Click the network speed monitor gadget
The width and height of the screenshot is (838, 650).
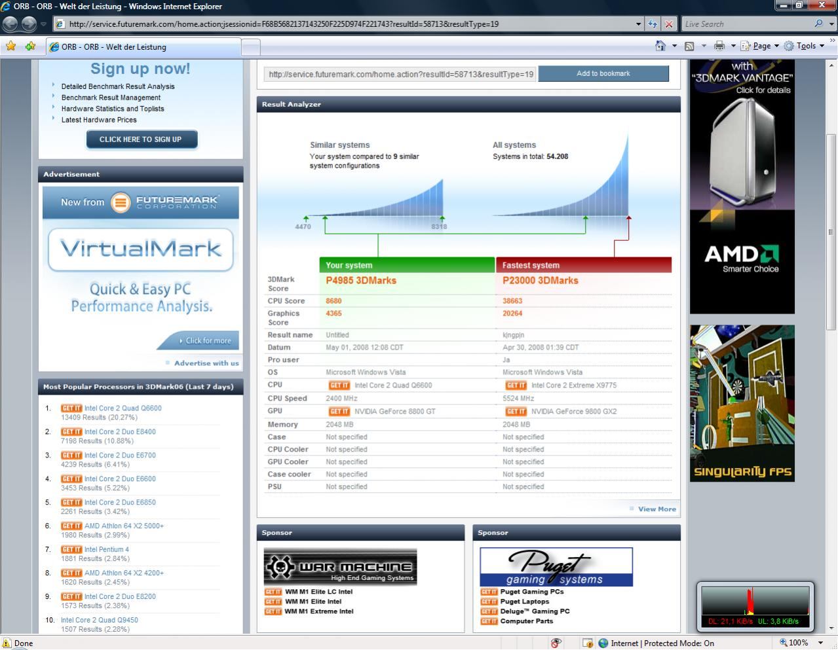[755, 606]
